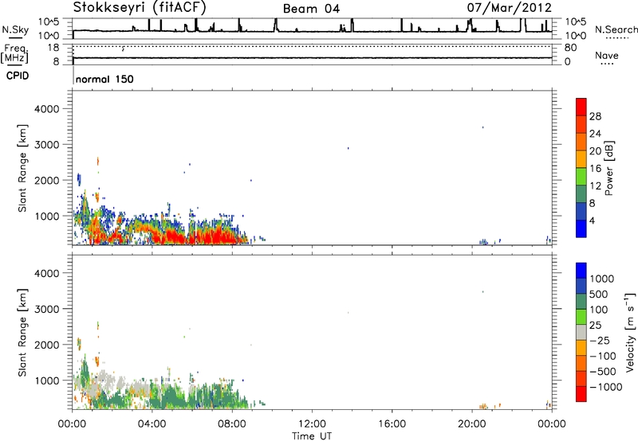Click the 'N.Search' legend label
638x441 pixels.
coord(616,29)
